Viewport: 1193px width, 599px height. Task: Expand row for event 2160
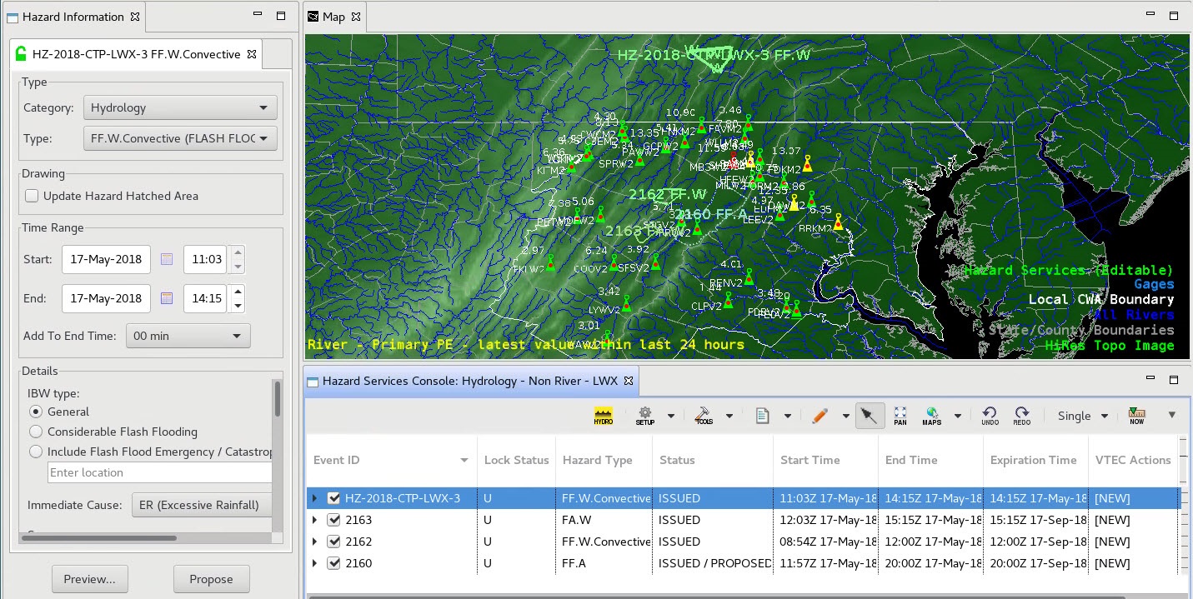pos(314,563)
